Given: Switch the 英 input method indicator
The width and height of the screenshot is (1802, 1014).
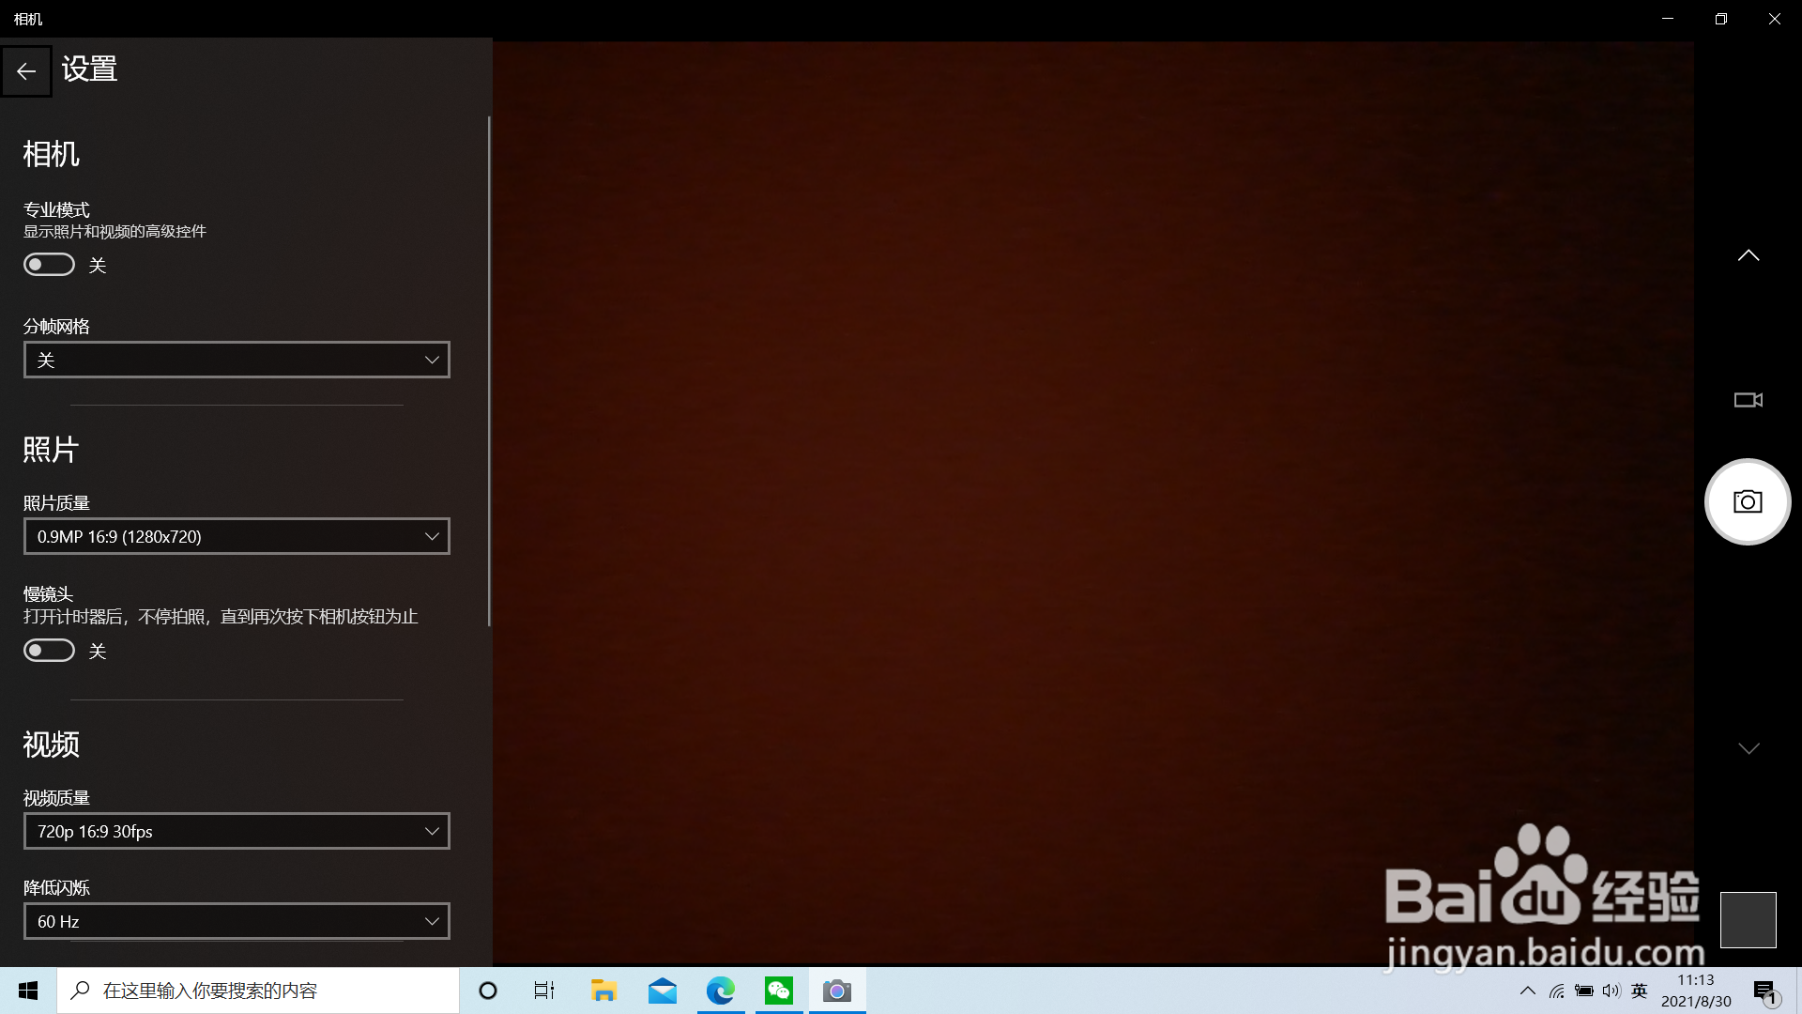Looking at the screenshot, I should (1640, 991).
